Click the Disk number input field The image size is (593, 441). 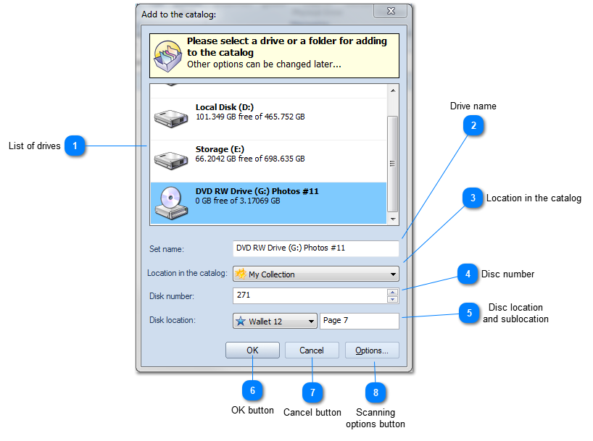coord(310,295)
